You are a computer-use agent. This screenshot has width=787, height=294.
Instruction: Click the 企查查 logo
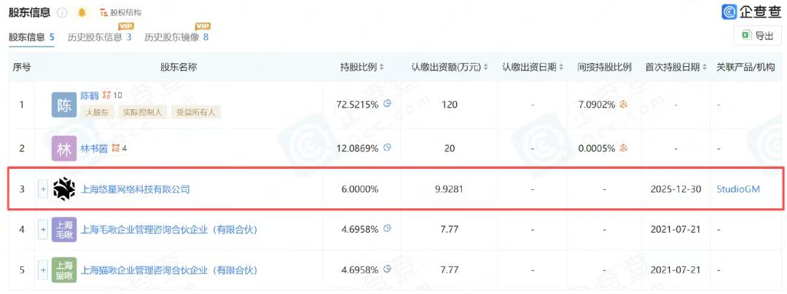751,12
